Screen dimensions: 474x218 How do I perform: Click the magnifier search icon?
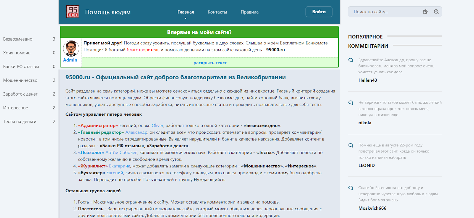tap(436, 12)
